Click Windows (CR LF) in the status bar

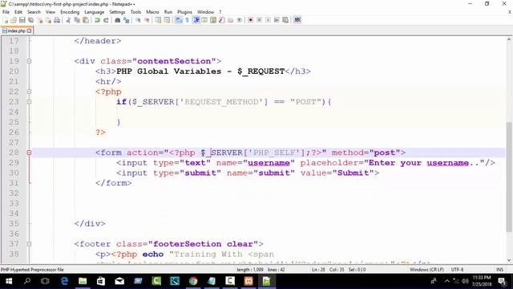(426, 270)
